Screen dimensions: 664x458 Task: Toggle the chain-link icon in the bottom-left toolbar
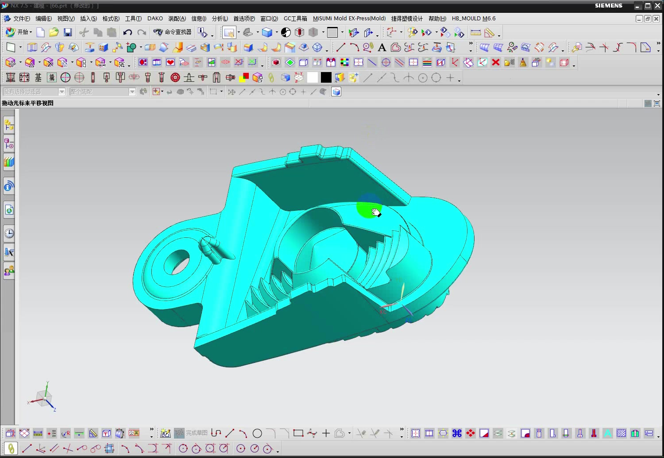coord(11,449)
